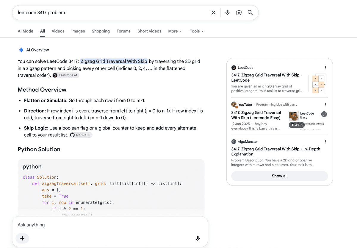The height and width of the screenshot is (248, 357).
Task: Open options menu for AlgoMonster result
Action: click(x=325, y=142)
